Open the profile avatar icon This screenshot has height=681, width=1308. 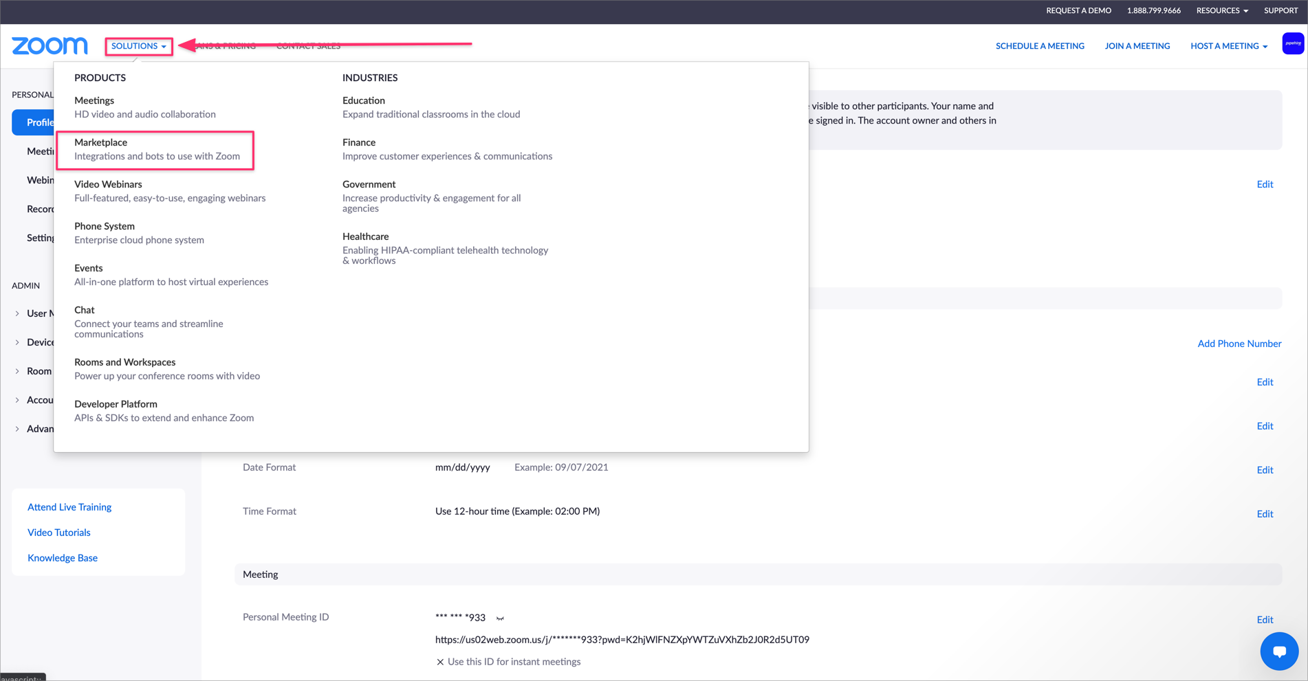coord(1292,44)
